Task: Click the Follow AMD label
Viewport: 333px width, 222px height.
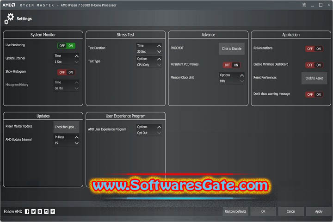Action: click(13, 211)
